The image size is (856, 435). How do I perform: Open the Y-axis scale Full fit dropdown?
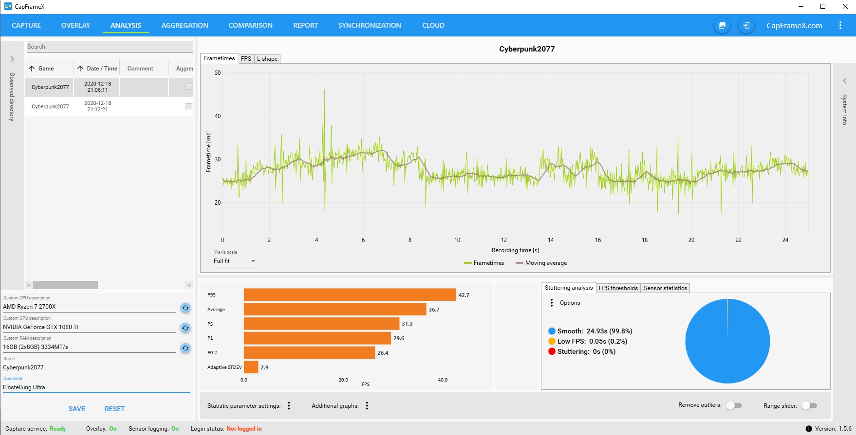234,261
